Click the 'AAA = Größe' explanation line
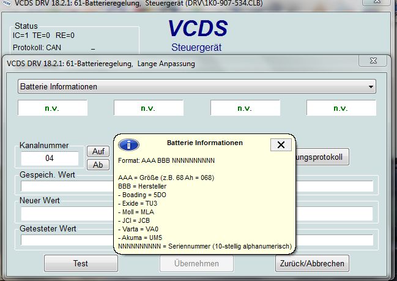The height and width of the screenshot is (281, 397). (x=166, y=178)
